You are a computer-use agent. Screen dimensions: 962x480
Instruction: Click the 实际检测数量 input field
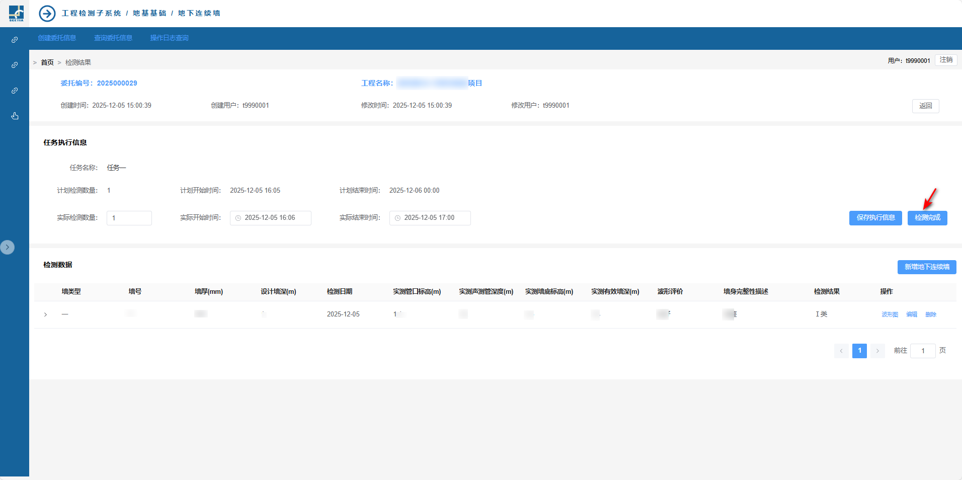[x=129, y=218]
